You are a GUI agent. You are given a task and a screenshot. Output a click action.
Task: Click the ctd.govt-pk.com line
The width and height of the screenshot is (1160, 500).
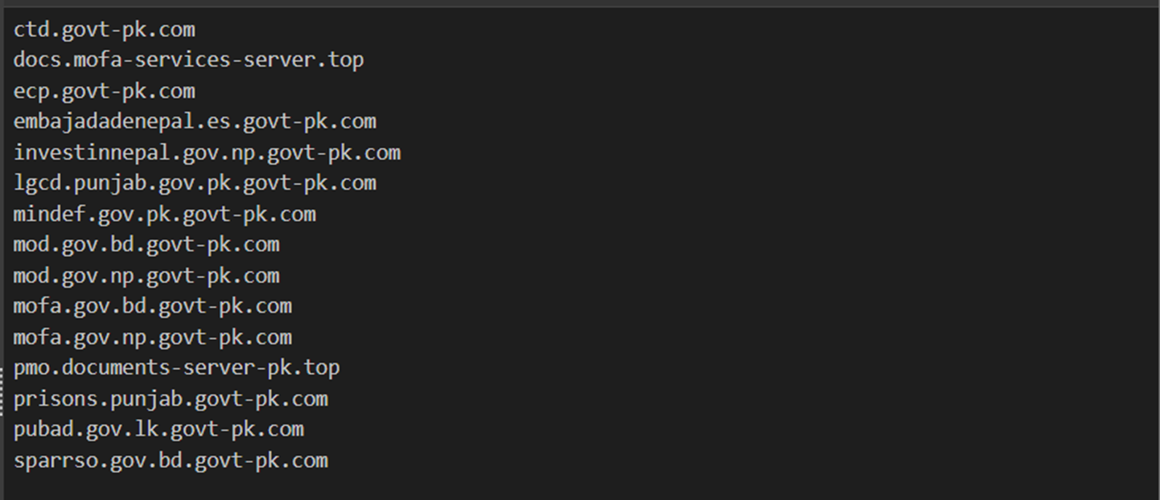coord(104,30)
